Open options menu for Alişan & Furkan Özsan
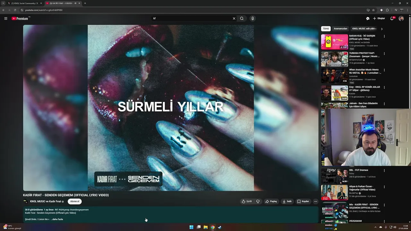Viewport: 411px width, 231px height. (384, 187)
